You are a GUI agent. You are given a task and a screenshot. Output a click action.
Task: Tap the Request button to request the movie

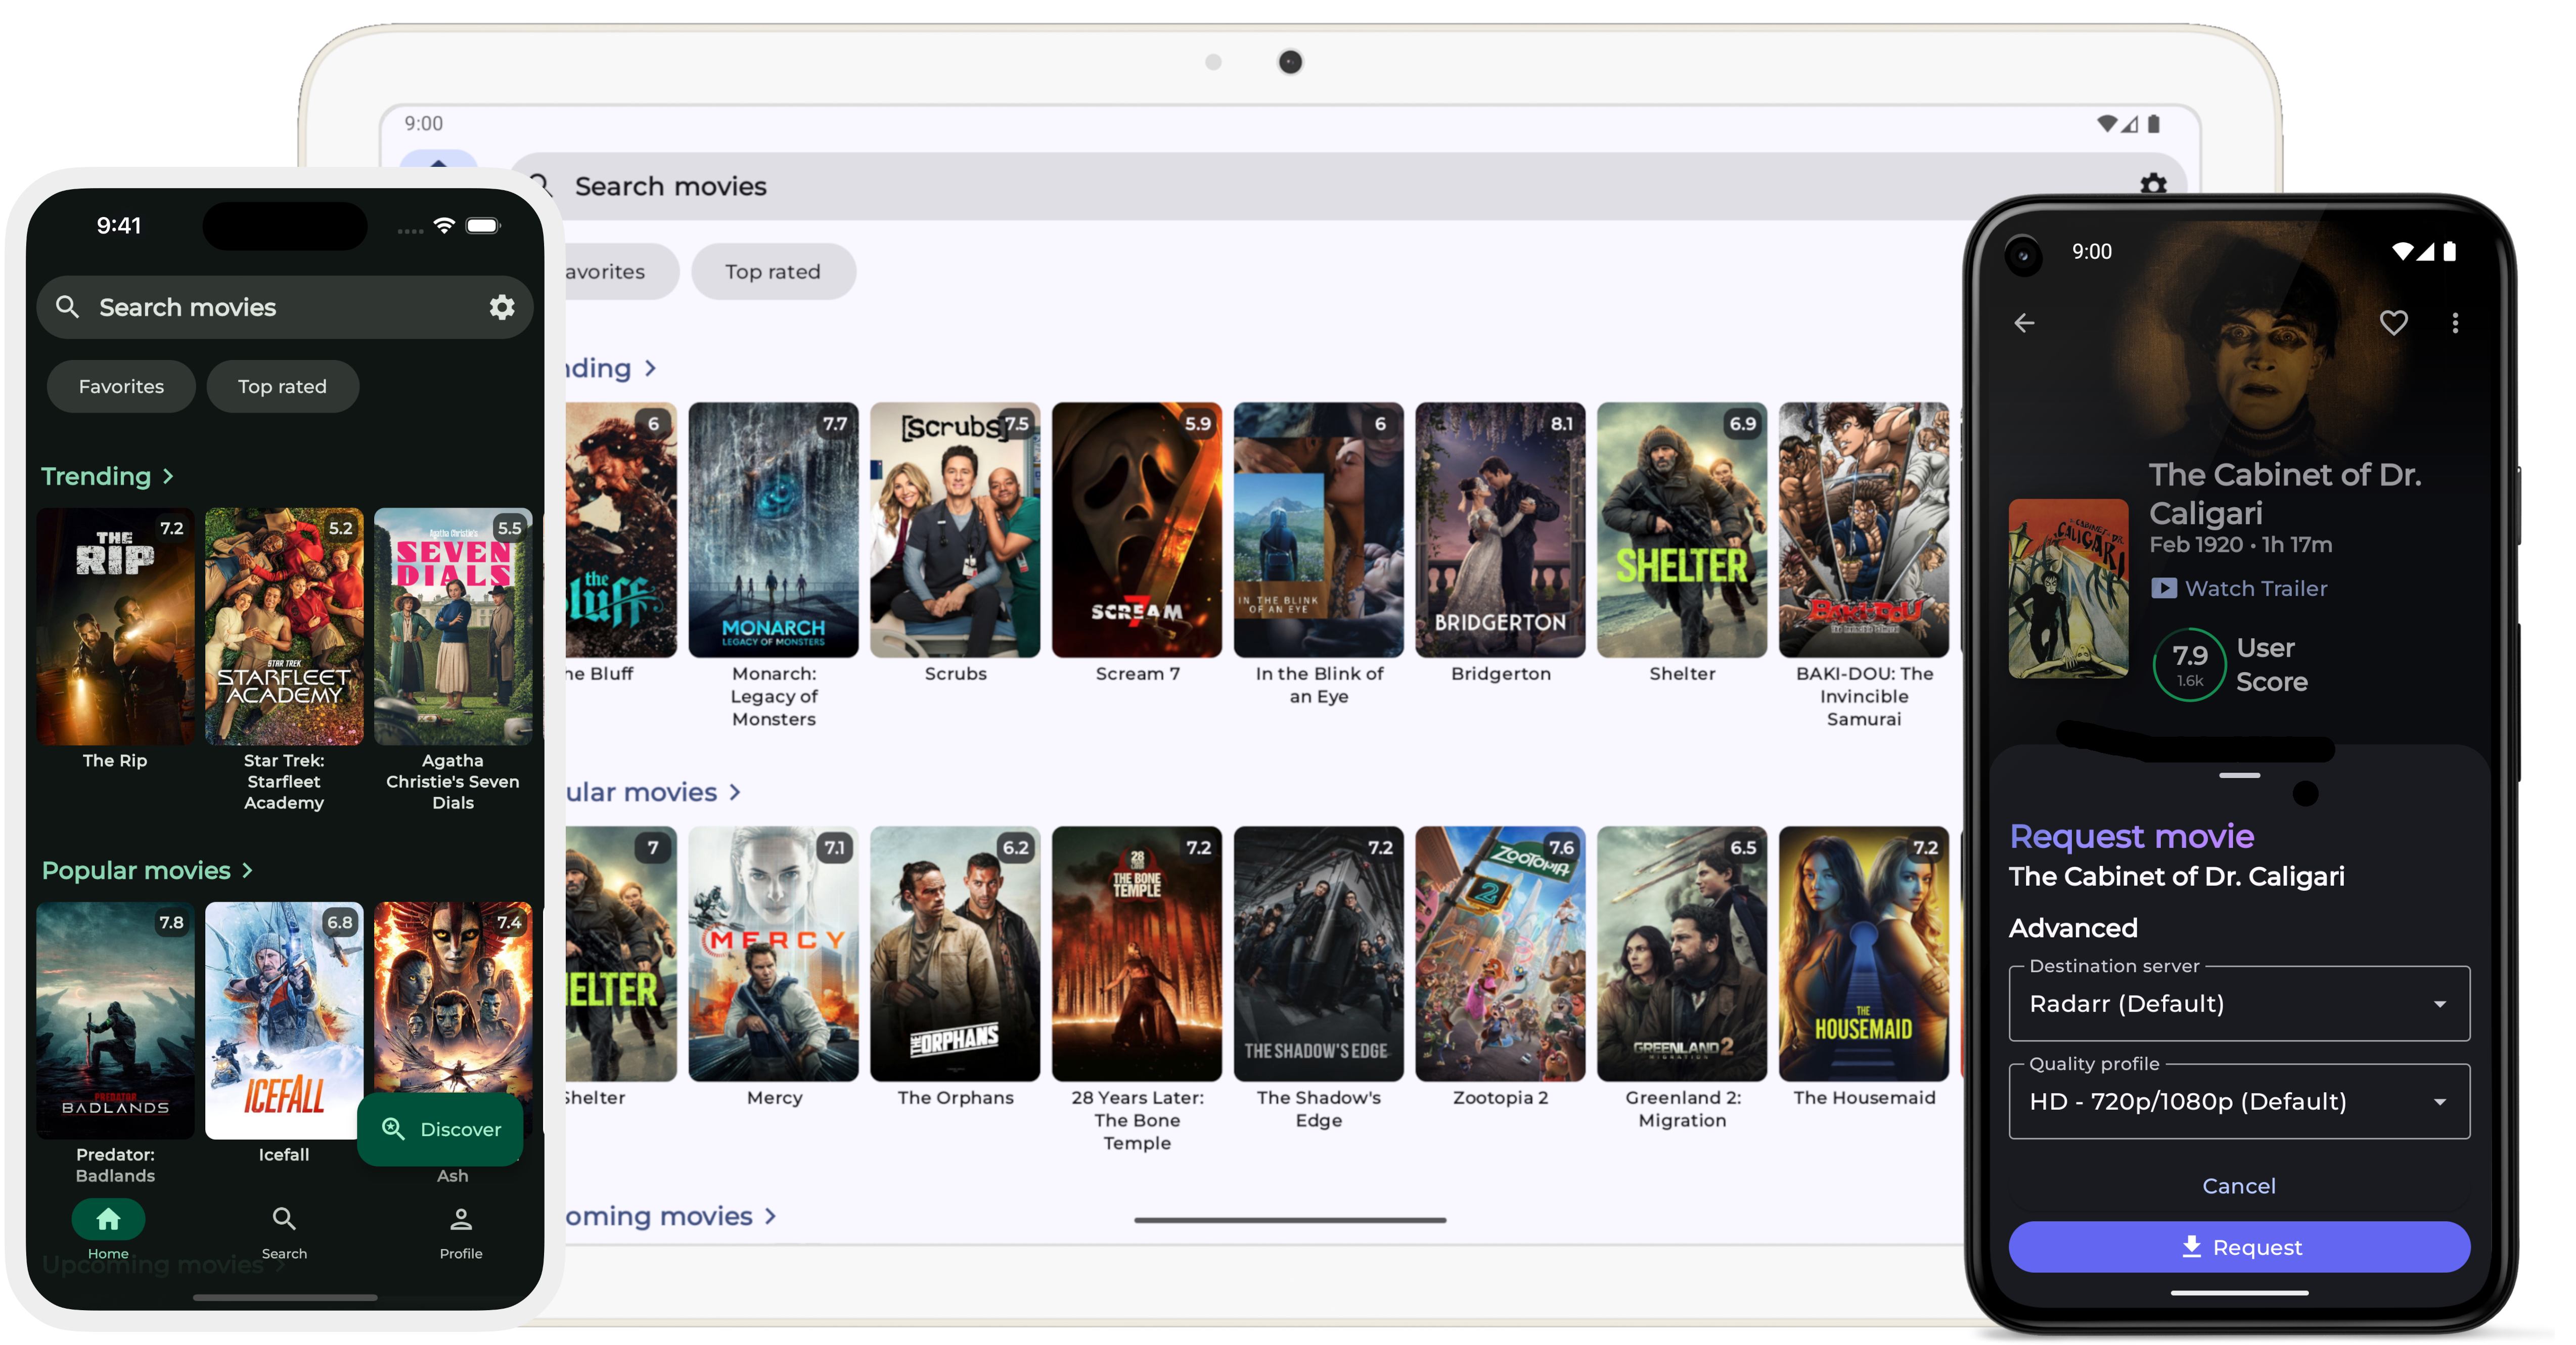tap(2239, 1247)
